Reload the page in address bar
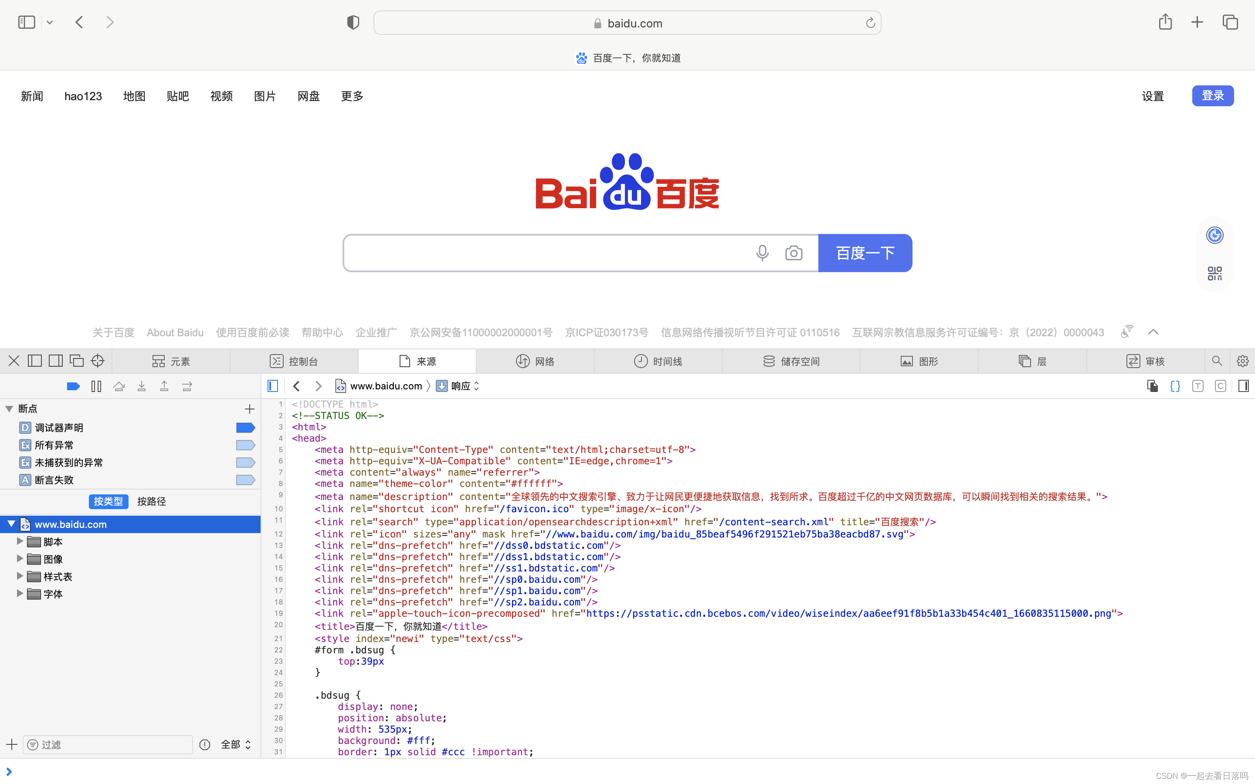Viewport: 1255px width, 784px height. (x=870, y=23)
